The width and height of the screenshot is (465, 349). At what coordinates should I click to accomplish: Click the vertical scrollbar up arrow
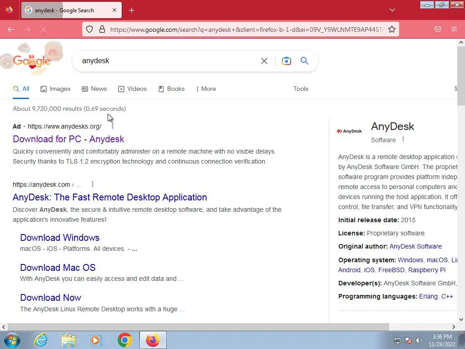(461, 42)
